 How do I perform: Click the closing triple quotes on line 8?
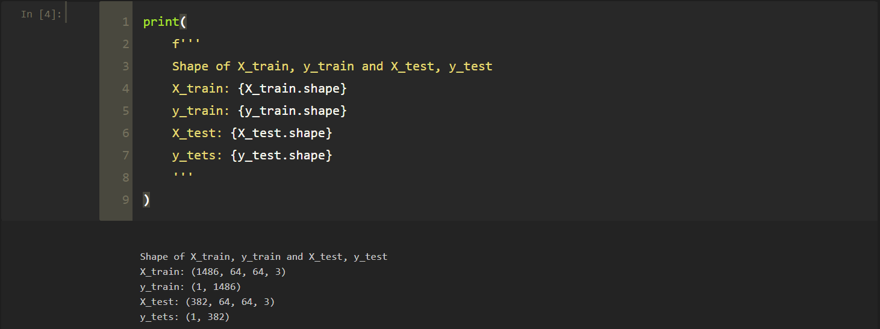pos(183,177)
